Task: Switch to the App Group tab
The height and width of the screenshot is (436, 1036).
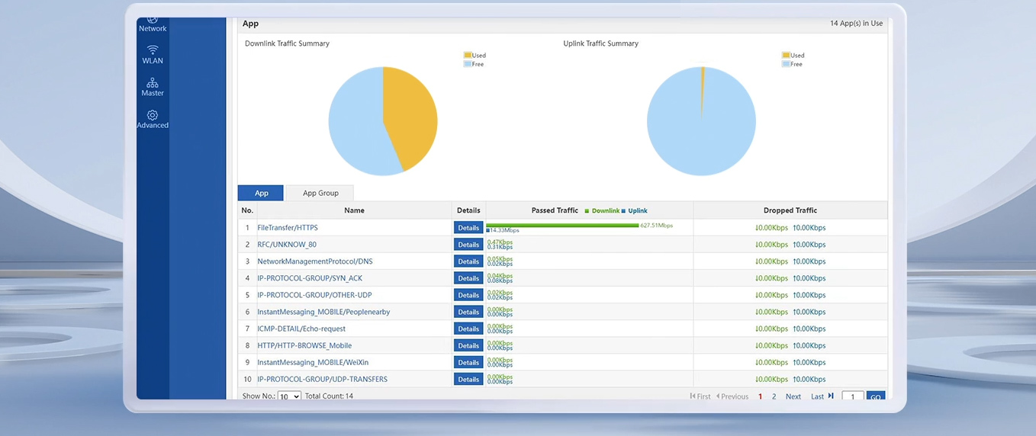Action: click(x=320, y=193)
